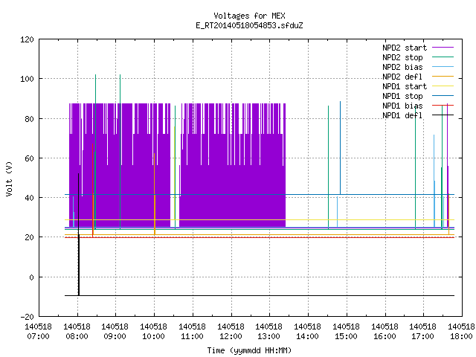Select the 'NPD1 defl' legend label
The width and height of the screenshot is (476, 357).
[x=402, y=116]
